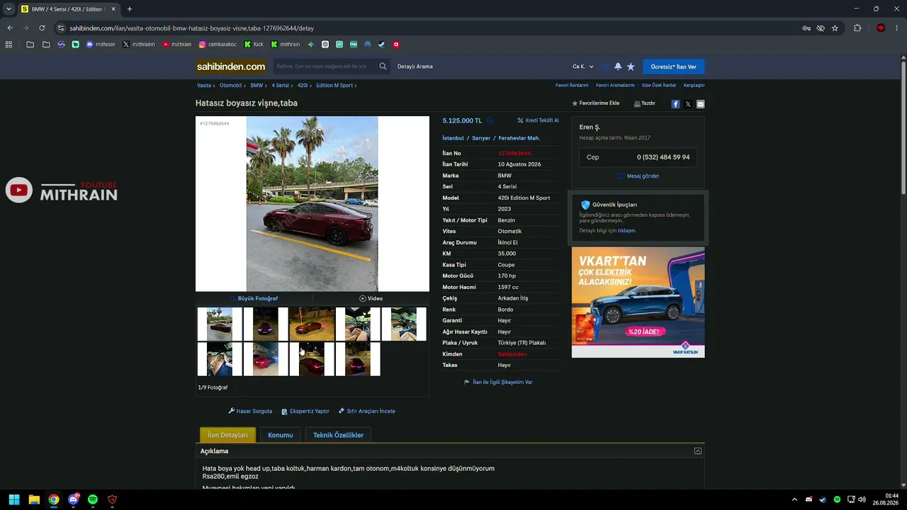Open the Karşılaştır link
Viewport: 907px width, 510px height.
pos(694,85)
